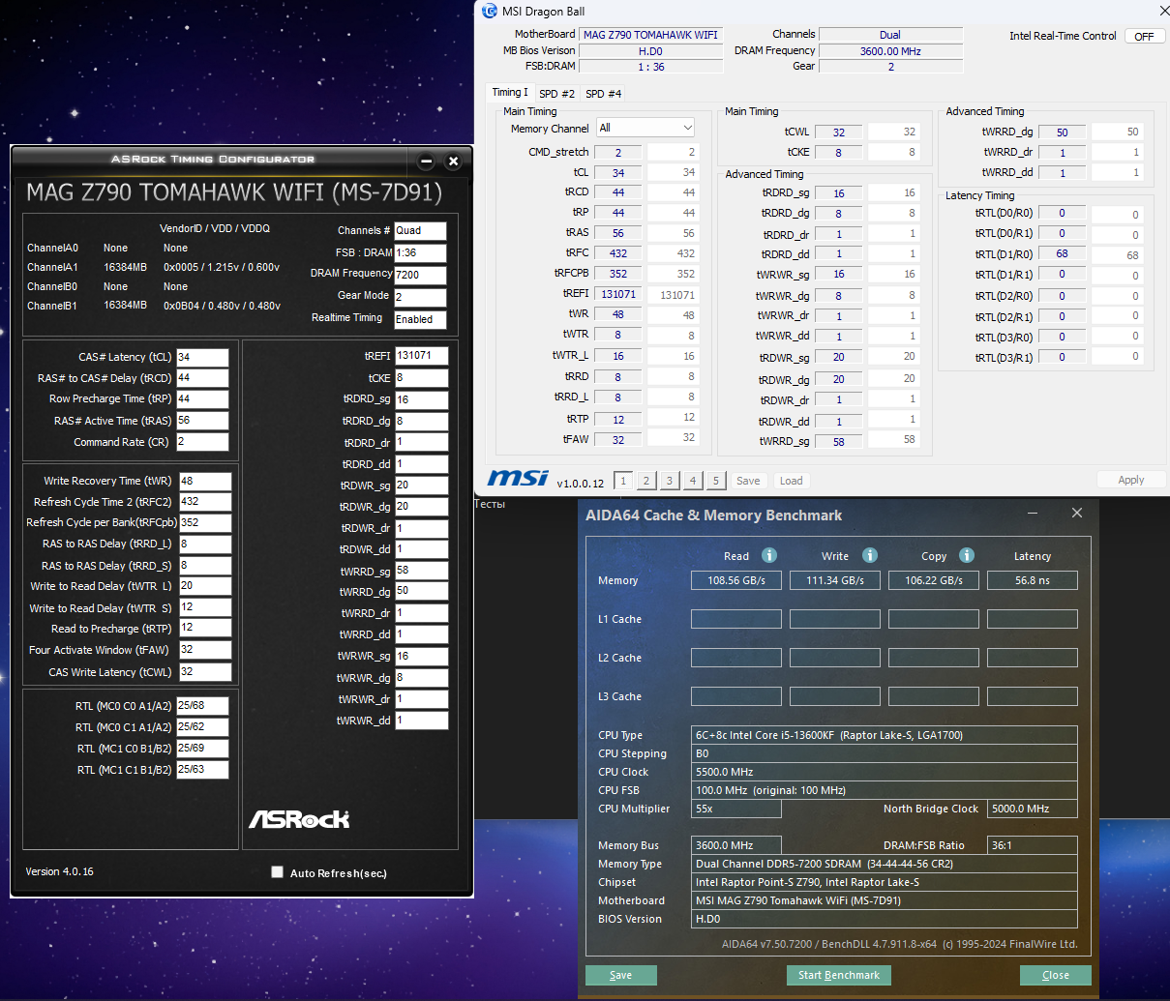Click the tWRRD_sg field in ASRock showing 58

[x=421, y=571]
